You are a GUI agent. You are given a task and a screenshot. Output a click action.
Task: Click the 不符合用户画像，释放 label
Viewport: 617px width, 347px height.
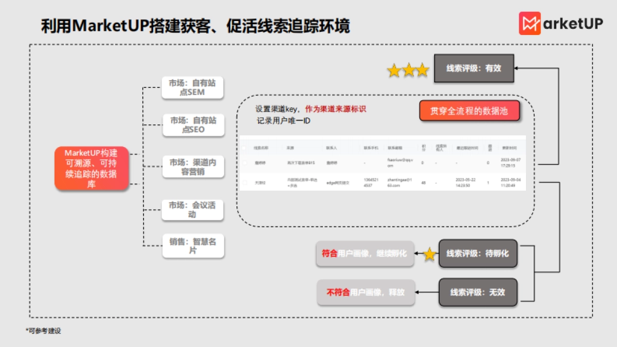[x=366, y=292]
